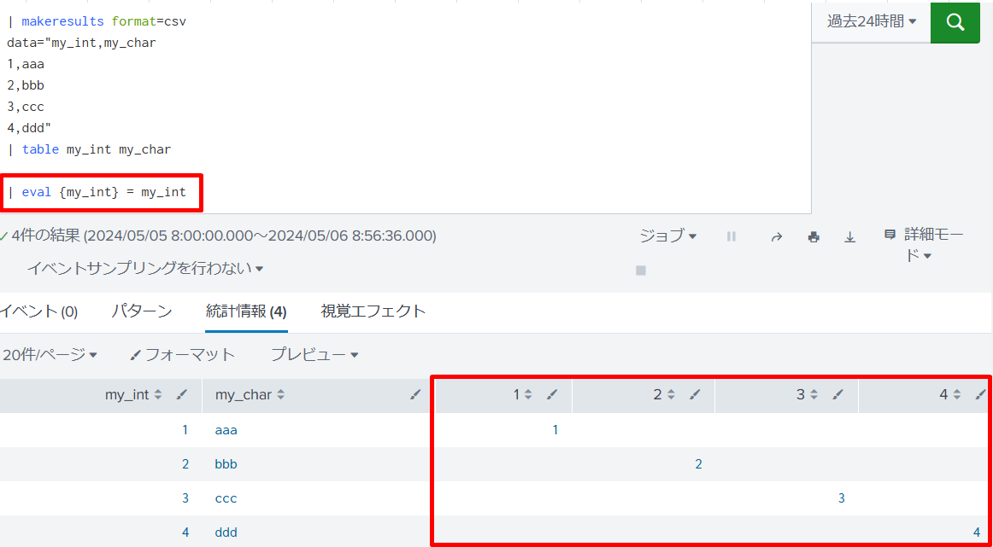
Task: Edit my_char column format pencil
Action: tap(415, 394)
